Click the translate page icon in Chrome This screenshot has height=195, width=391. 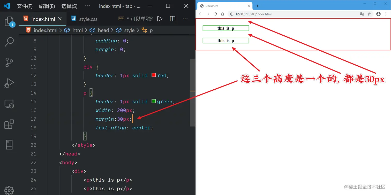click(362, 14)
